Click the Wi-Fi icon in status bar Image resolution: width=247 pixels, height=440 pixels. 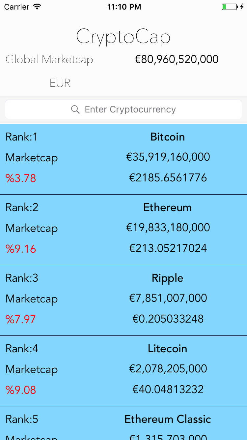pos(37,7)
